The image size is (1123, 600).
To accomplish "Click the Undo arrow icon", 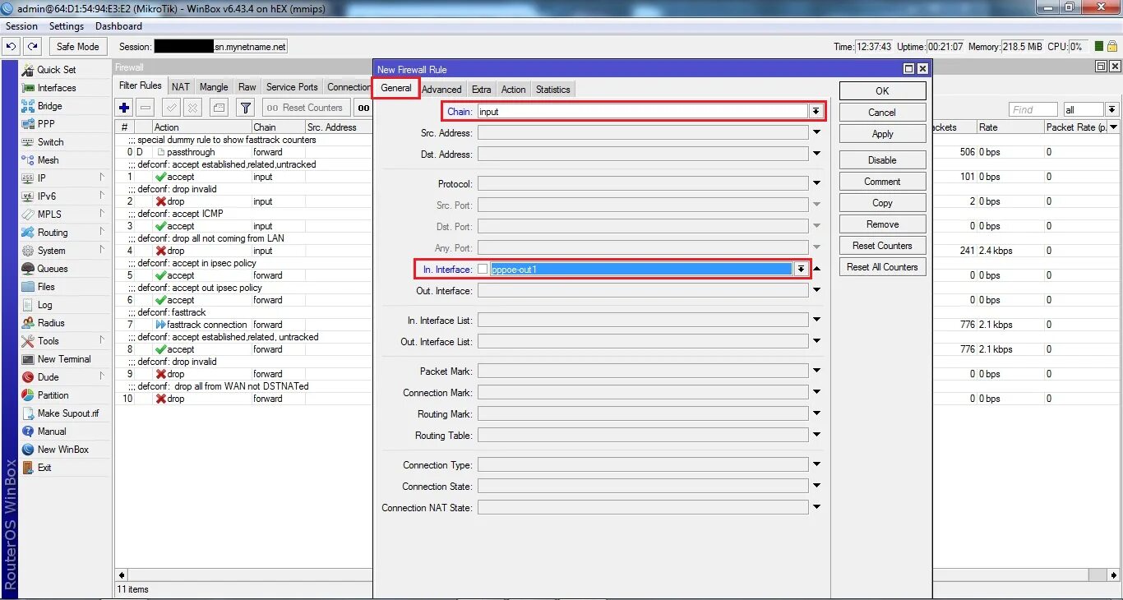I will point(12,47).
